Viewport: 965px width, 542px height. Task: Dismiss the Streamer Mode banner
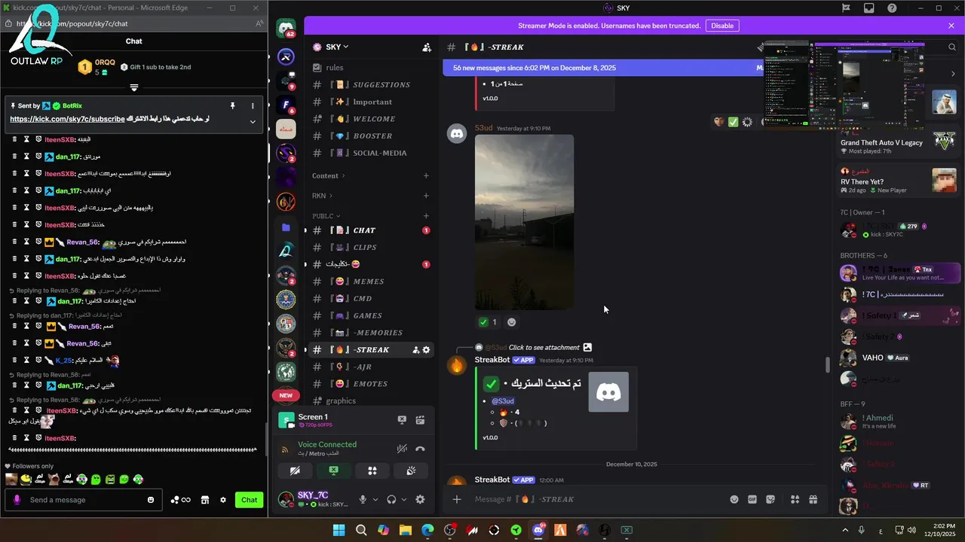pos(951,26)
